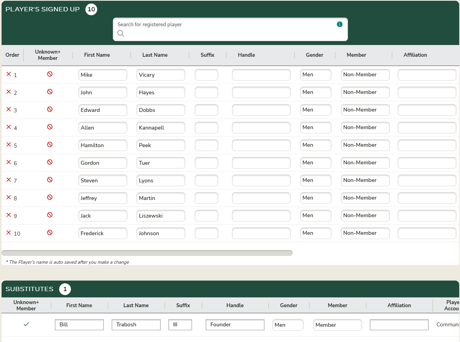Toggle unknown member status for Edward Dobbs
Viewport: 460px width, 342px height.
click(50, 109)
